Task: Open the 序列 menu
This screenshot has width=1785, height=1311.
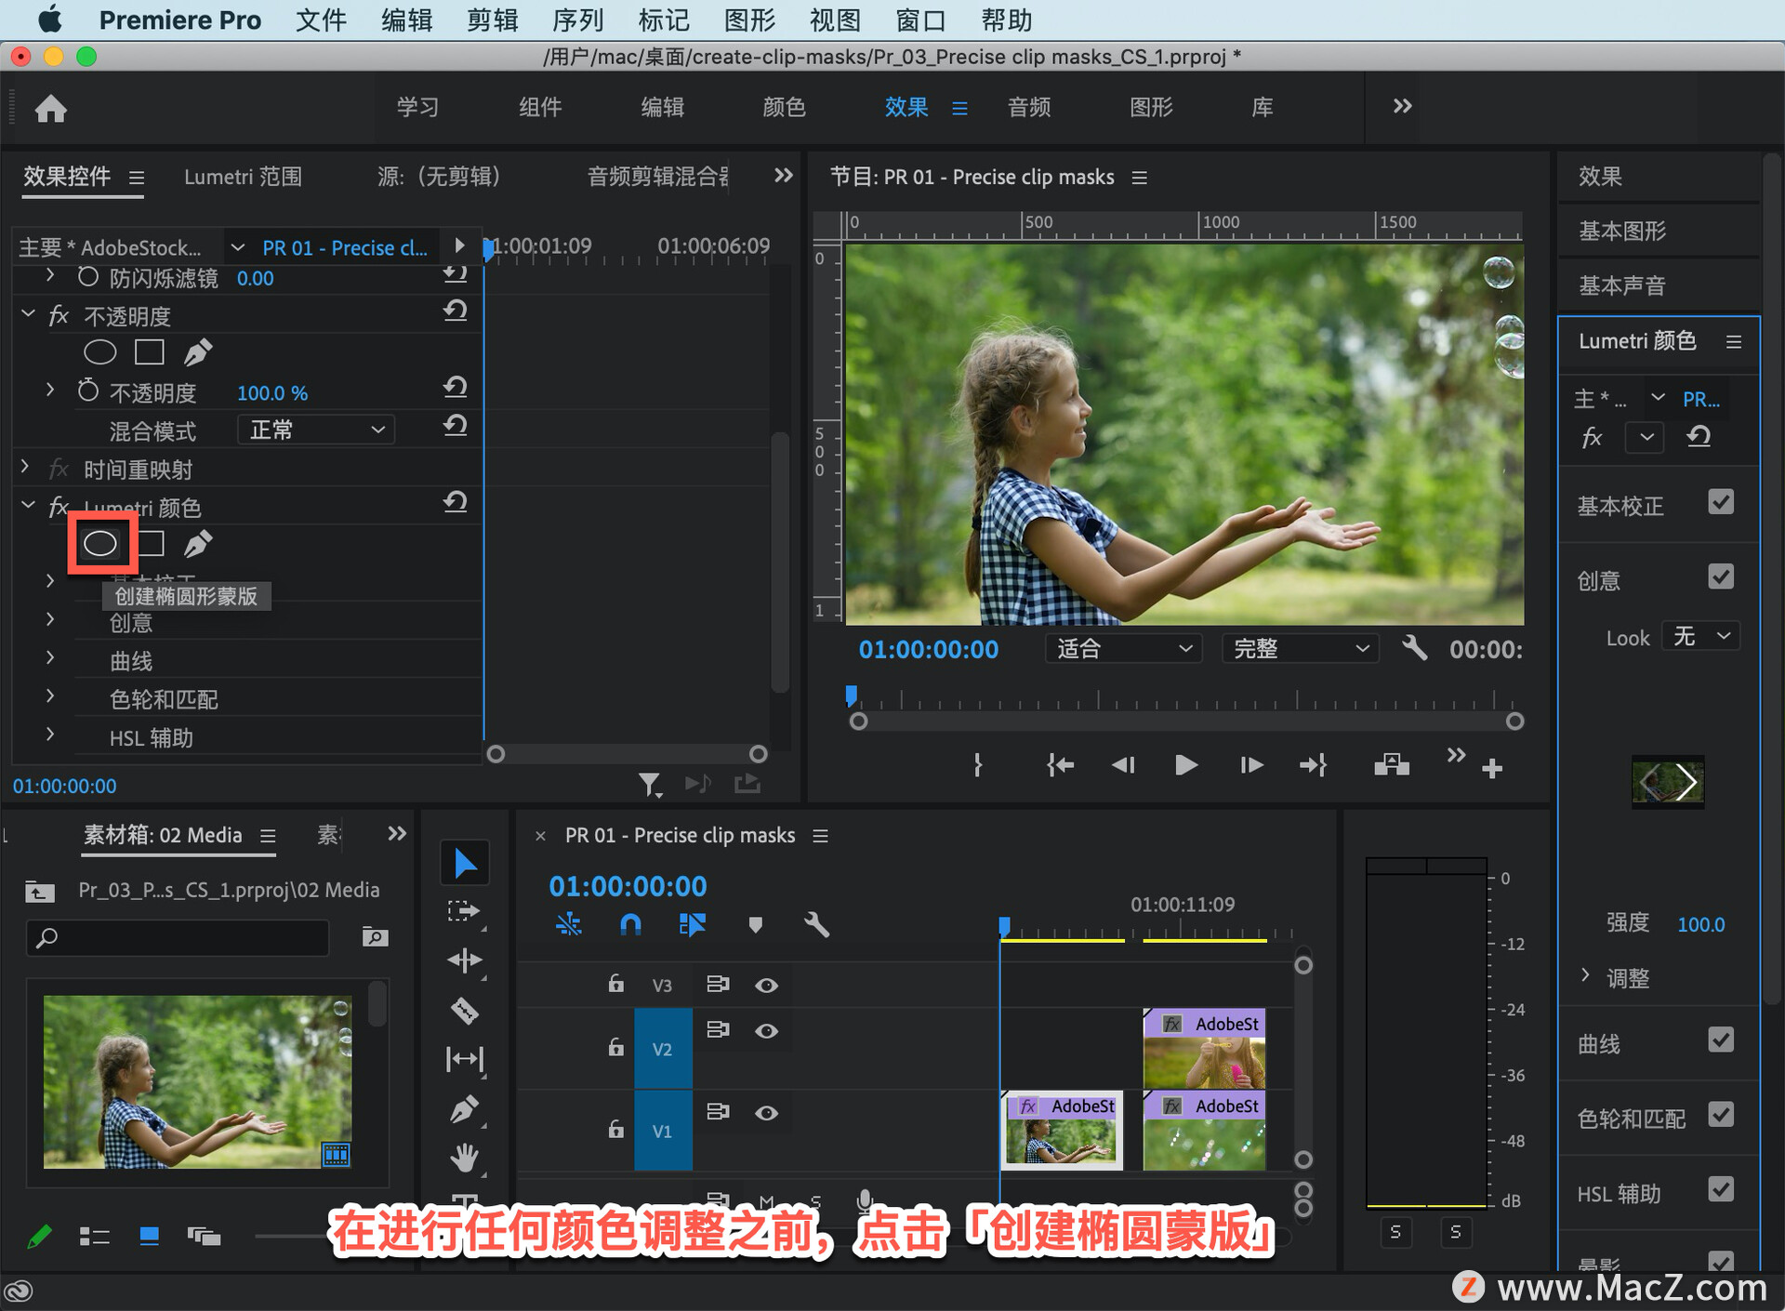Action: [577, 20]
